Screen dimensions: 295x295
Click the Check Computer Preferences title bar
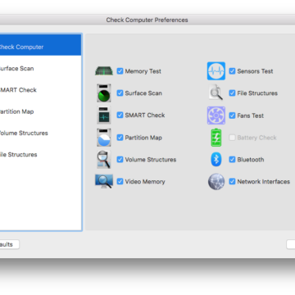point(147,20)
